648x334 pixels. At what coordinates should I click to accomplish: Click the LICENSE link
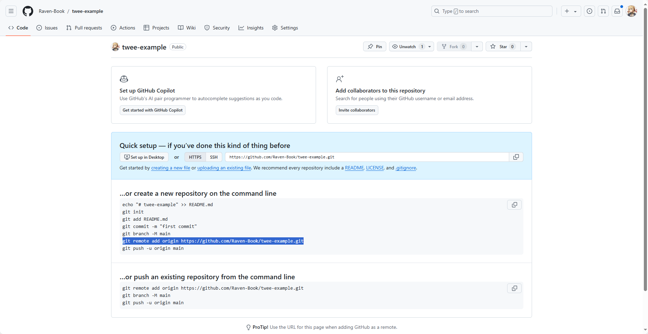[375, 168]
